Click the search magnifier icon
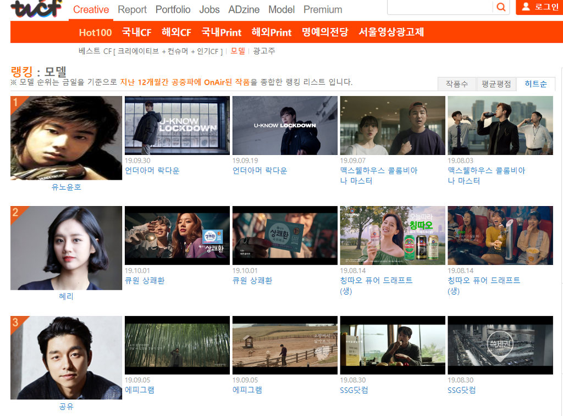 (501, 7)
